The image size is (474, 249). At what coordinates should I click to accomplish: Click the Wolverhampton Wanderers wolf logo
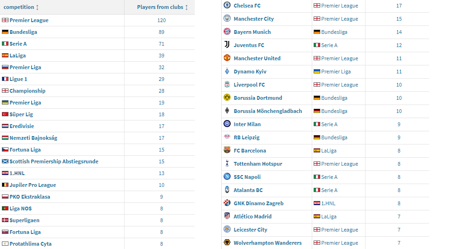tap(227, 242)
